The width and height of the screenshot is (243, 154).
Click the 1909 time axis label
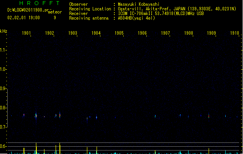click(212, 33)
